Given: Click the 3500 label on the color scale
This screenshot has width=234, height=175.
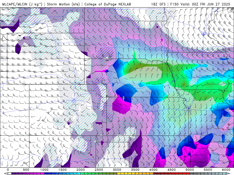Looking at the screenshot, I should pyautogui.click(x=135, y=170).
